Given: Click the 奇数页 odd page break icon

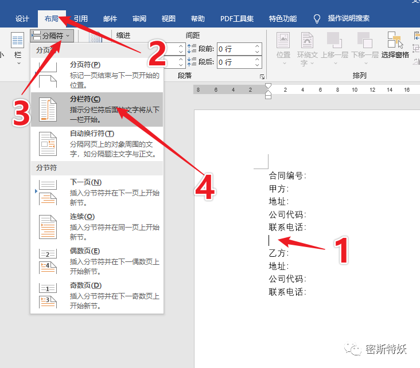Looking at the screenshot, I should tap(48, 295).
